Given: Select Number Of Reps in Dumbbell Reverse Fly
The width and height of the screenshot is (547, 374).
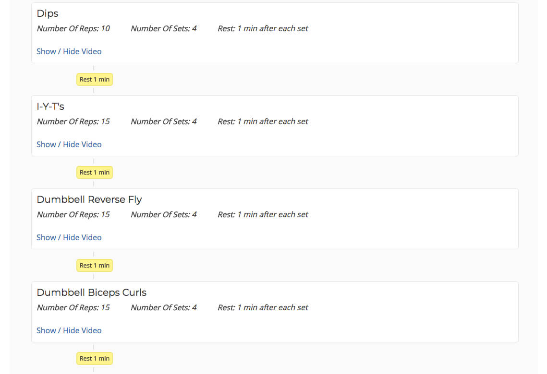Looking at the screenshot, I should 73,214.
